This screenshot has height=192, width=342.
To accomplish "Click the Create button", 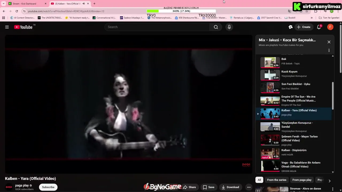I will pyautogui.click(x=304, y=27).
